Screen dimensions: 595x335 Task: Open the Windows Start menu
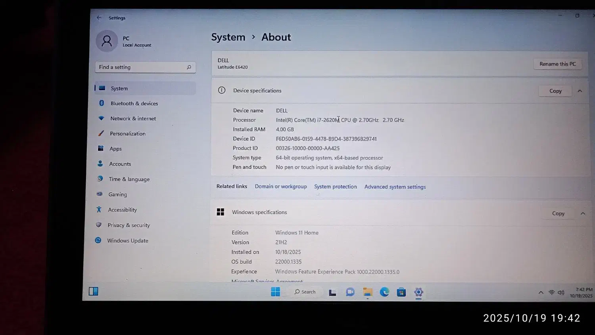point(275,292)
